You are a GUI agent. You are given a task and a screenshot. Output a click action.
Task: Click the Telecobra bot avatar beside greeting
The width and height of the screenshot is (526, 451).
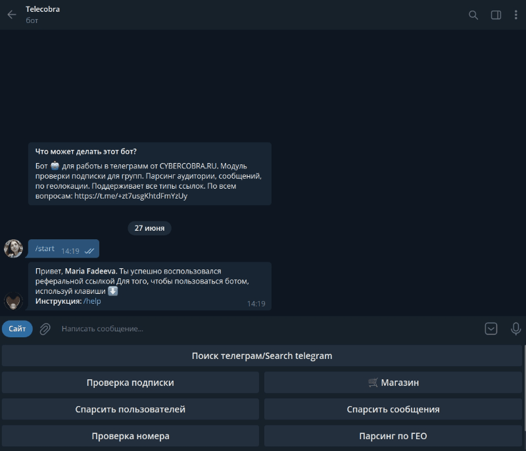coord(13,301)
